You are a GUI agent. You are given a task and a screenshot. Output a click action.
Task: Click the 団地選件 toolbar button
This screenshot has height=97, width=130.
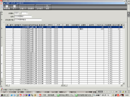click(31, 7)
